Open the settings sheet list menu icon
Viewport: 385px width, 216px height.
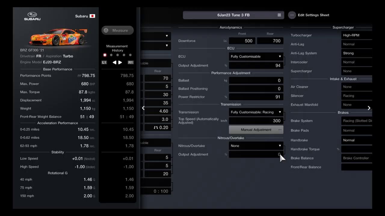[279, 15]
